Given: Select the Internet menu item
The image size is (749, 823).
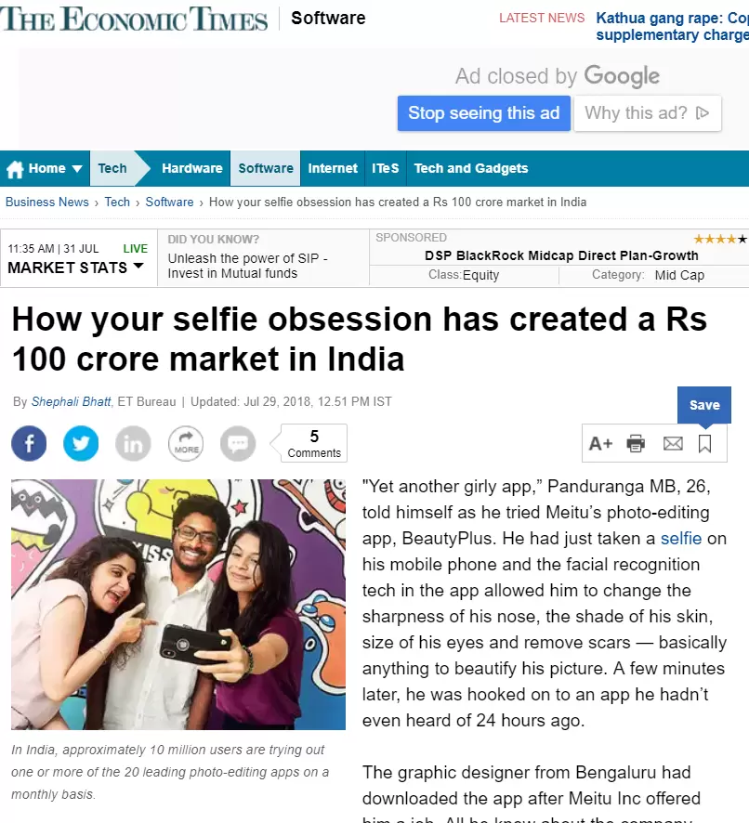Looking at the screenshot, I should [333, 168].
